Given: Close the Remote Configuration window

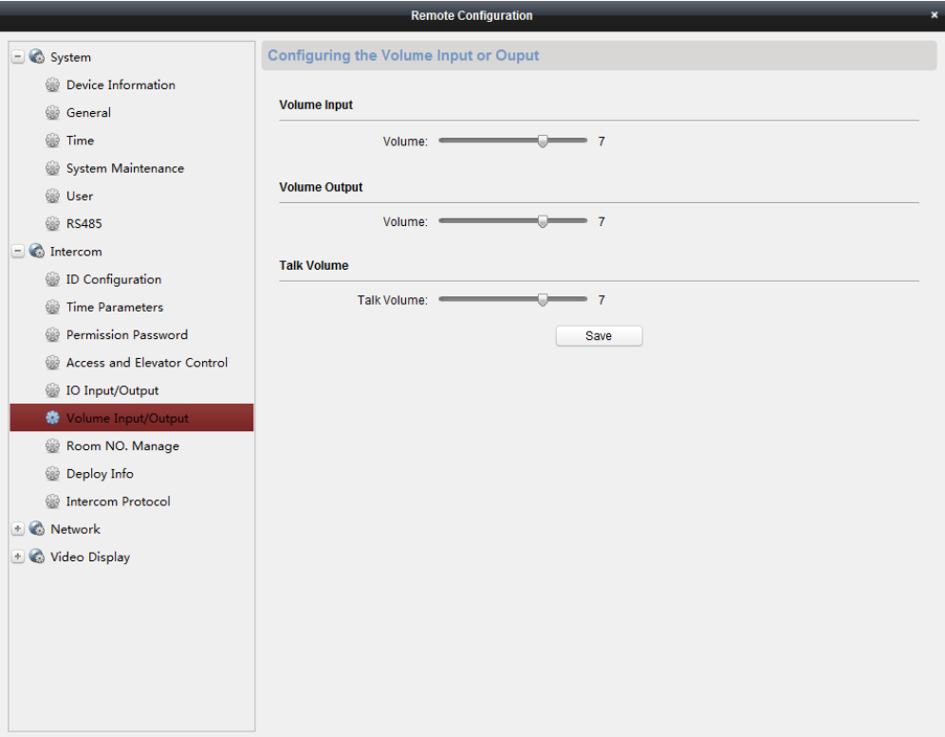Looking at the screenshot, I should pyautogui.click(x=935, y=16).
